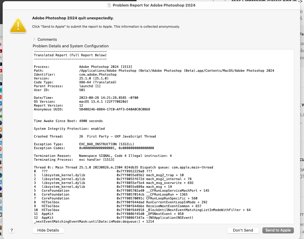This screenshot has width=304, height=239.
Task: Click the parent process "launchd [1]"
Action: (x=90, y=86)
